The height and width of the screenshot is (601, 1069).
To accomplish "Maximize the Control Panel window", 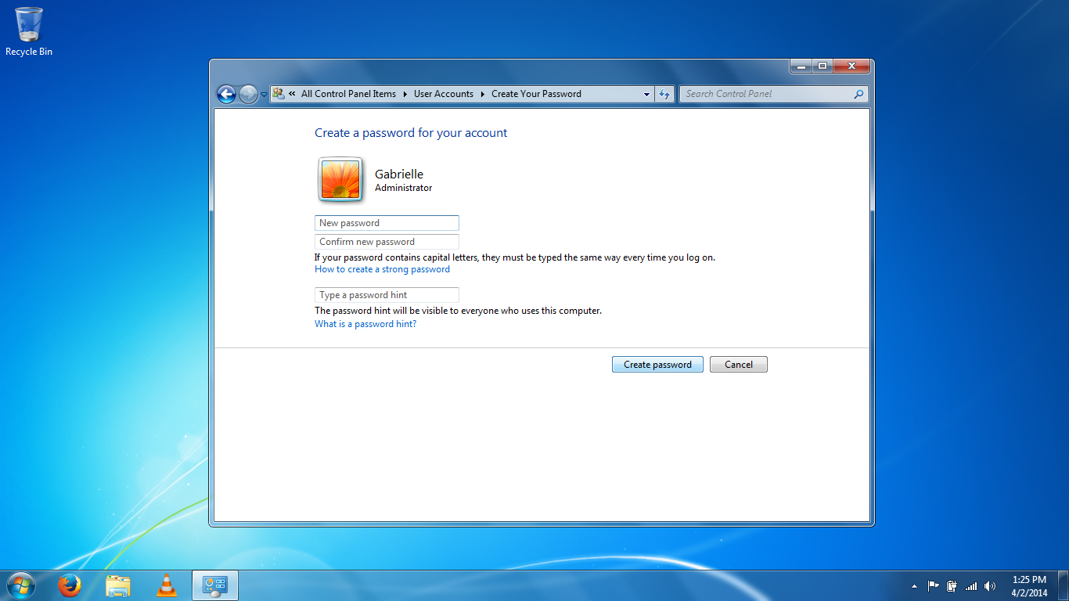I will pyautogui.click(x=822, y=67).
